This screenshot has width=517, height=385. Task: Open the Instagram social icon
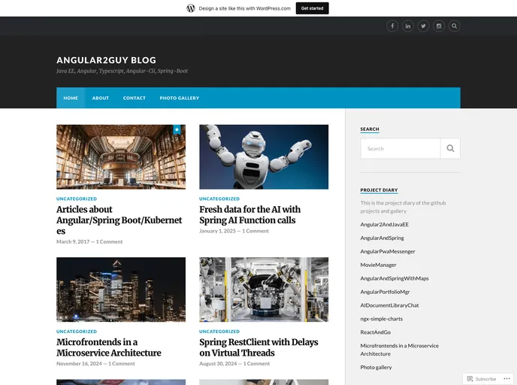tap(439, 26)
